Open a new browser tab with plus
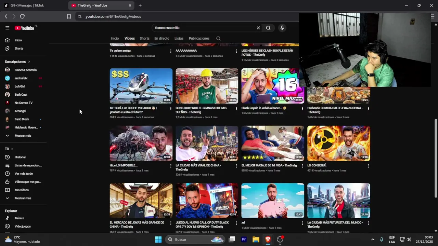 (x=140, y=5)
